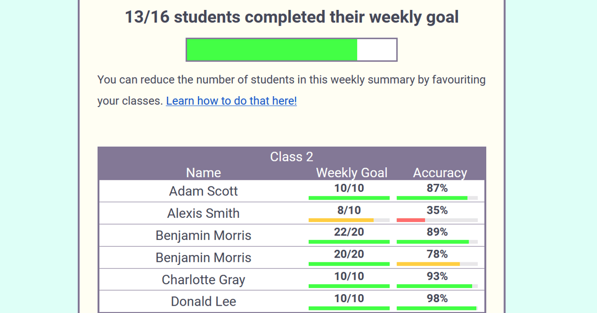Click the 89% accuracy value
Image resolution: width=597 pixels, height=313 pixels.
click(437, 233)
